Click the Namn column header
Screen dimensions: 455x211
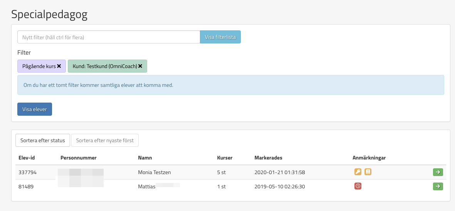click(x=145, y=158)
